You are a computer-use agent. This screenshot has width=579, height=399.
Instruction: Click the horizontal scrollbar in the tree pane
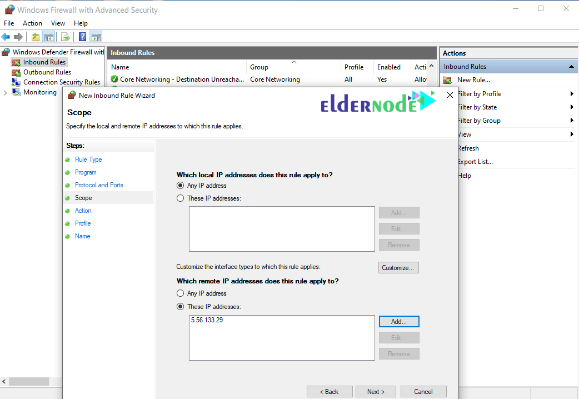pos(29,382)
